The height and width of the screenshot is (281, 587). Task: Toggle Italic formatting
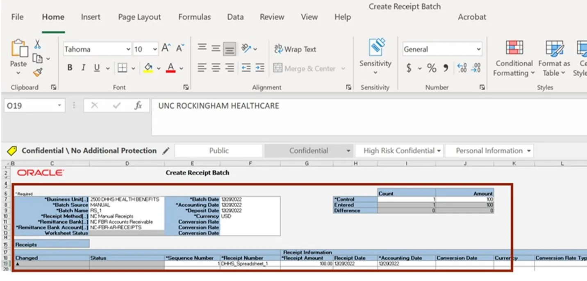(83, 68)
